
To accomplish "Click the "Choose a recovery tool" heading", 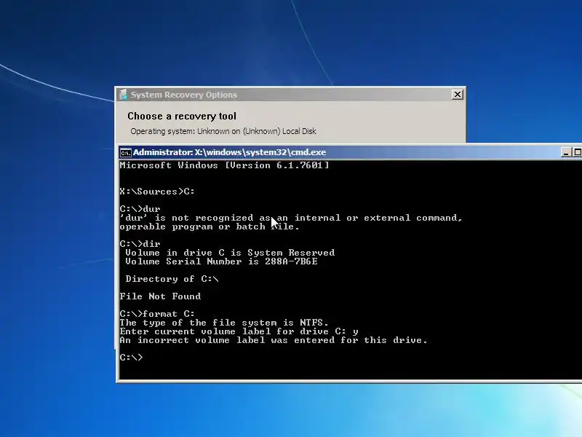I will pyautogui.click(x=182, y=117).
